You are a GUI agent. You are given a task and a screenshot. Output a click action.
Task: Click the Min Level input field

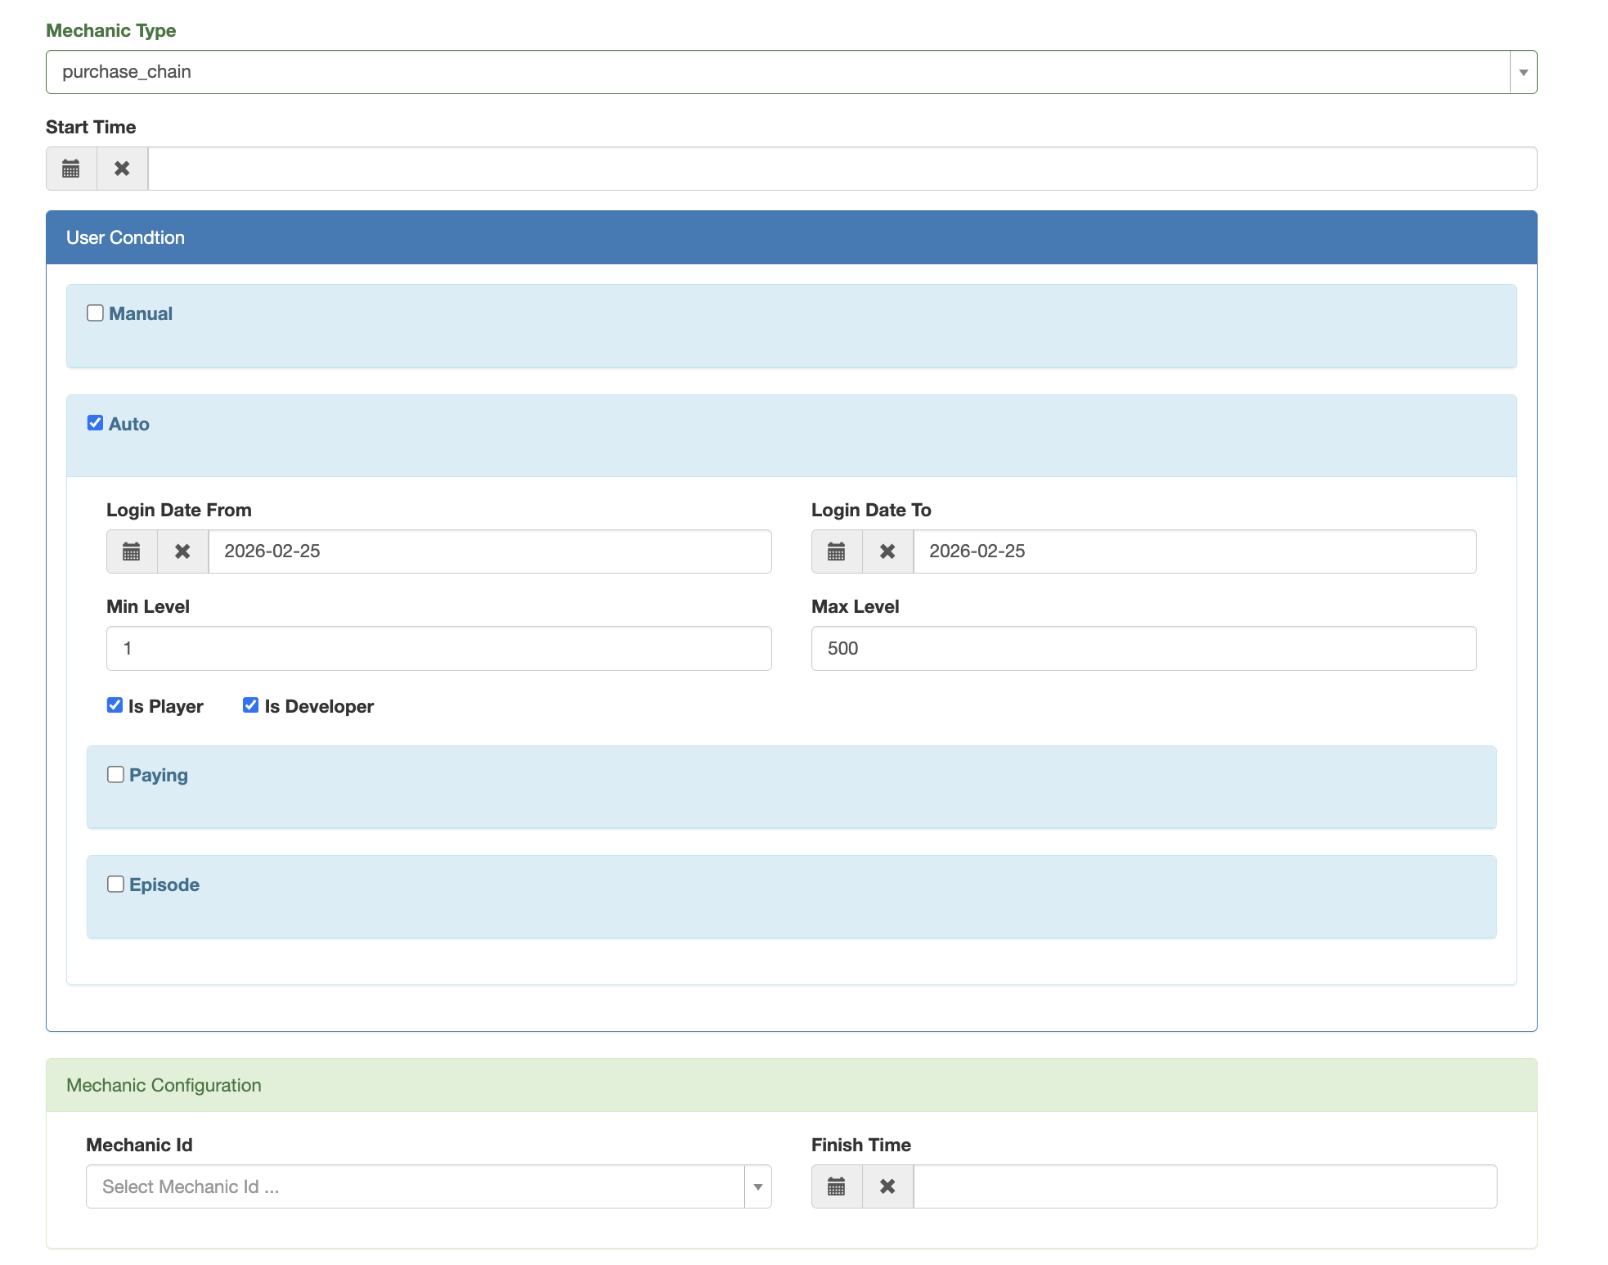[x=438, y=648]
